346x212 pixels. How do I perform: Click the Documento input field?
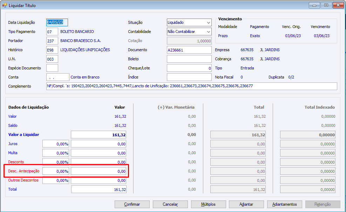[x=189, y=50]
